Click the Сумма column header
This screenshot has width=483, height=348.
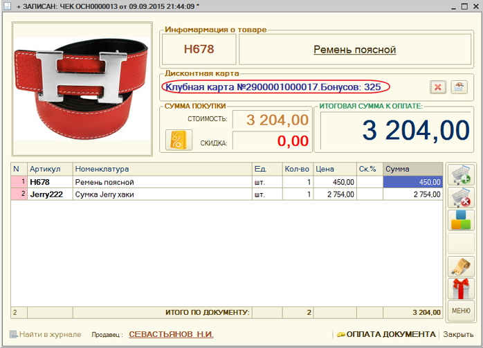tap(413, 169)
